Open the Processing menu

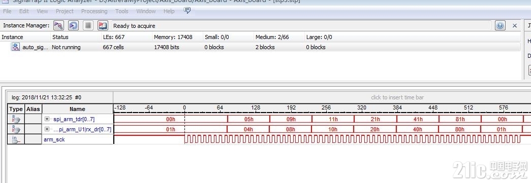(94, 11)
